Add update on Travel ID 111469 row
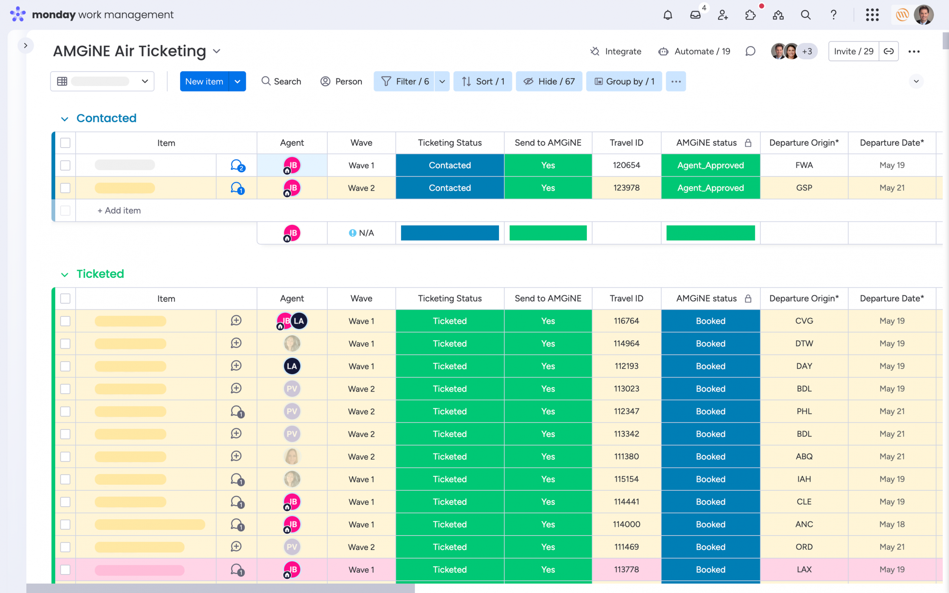 (236, 547)
